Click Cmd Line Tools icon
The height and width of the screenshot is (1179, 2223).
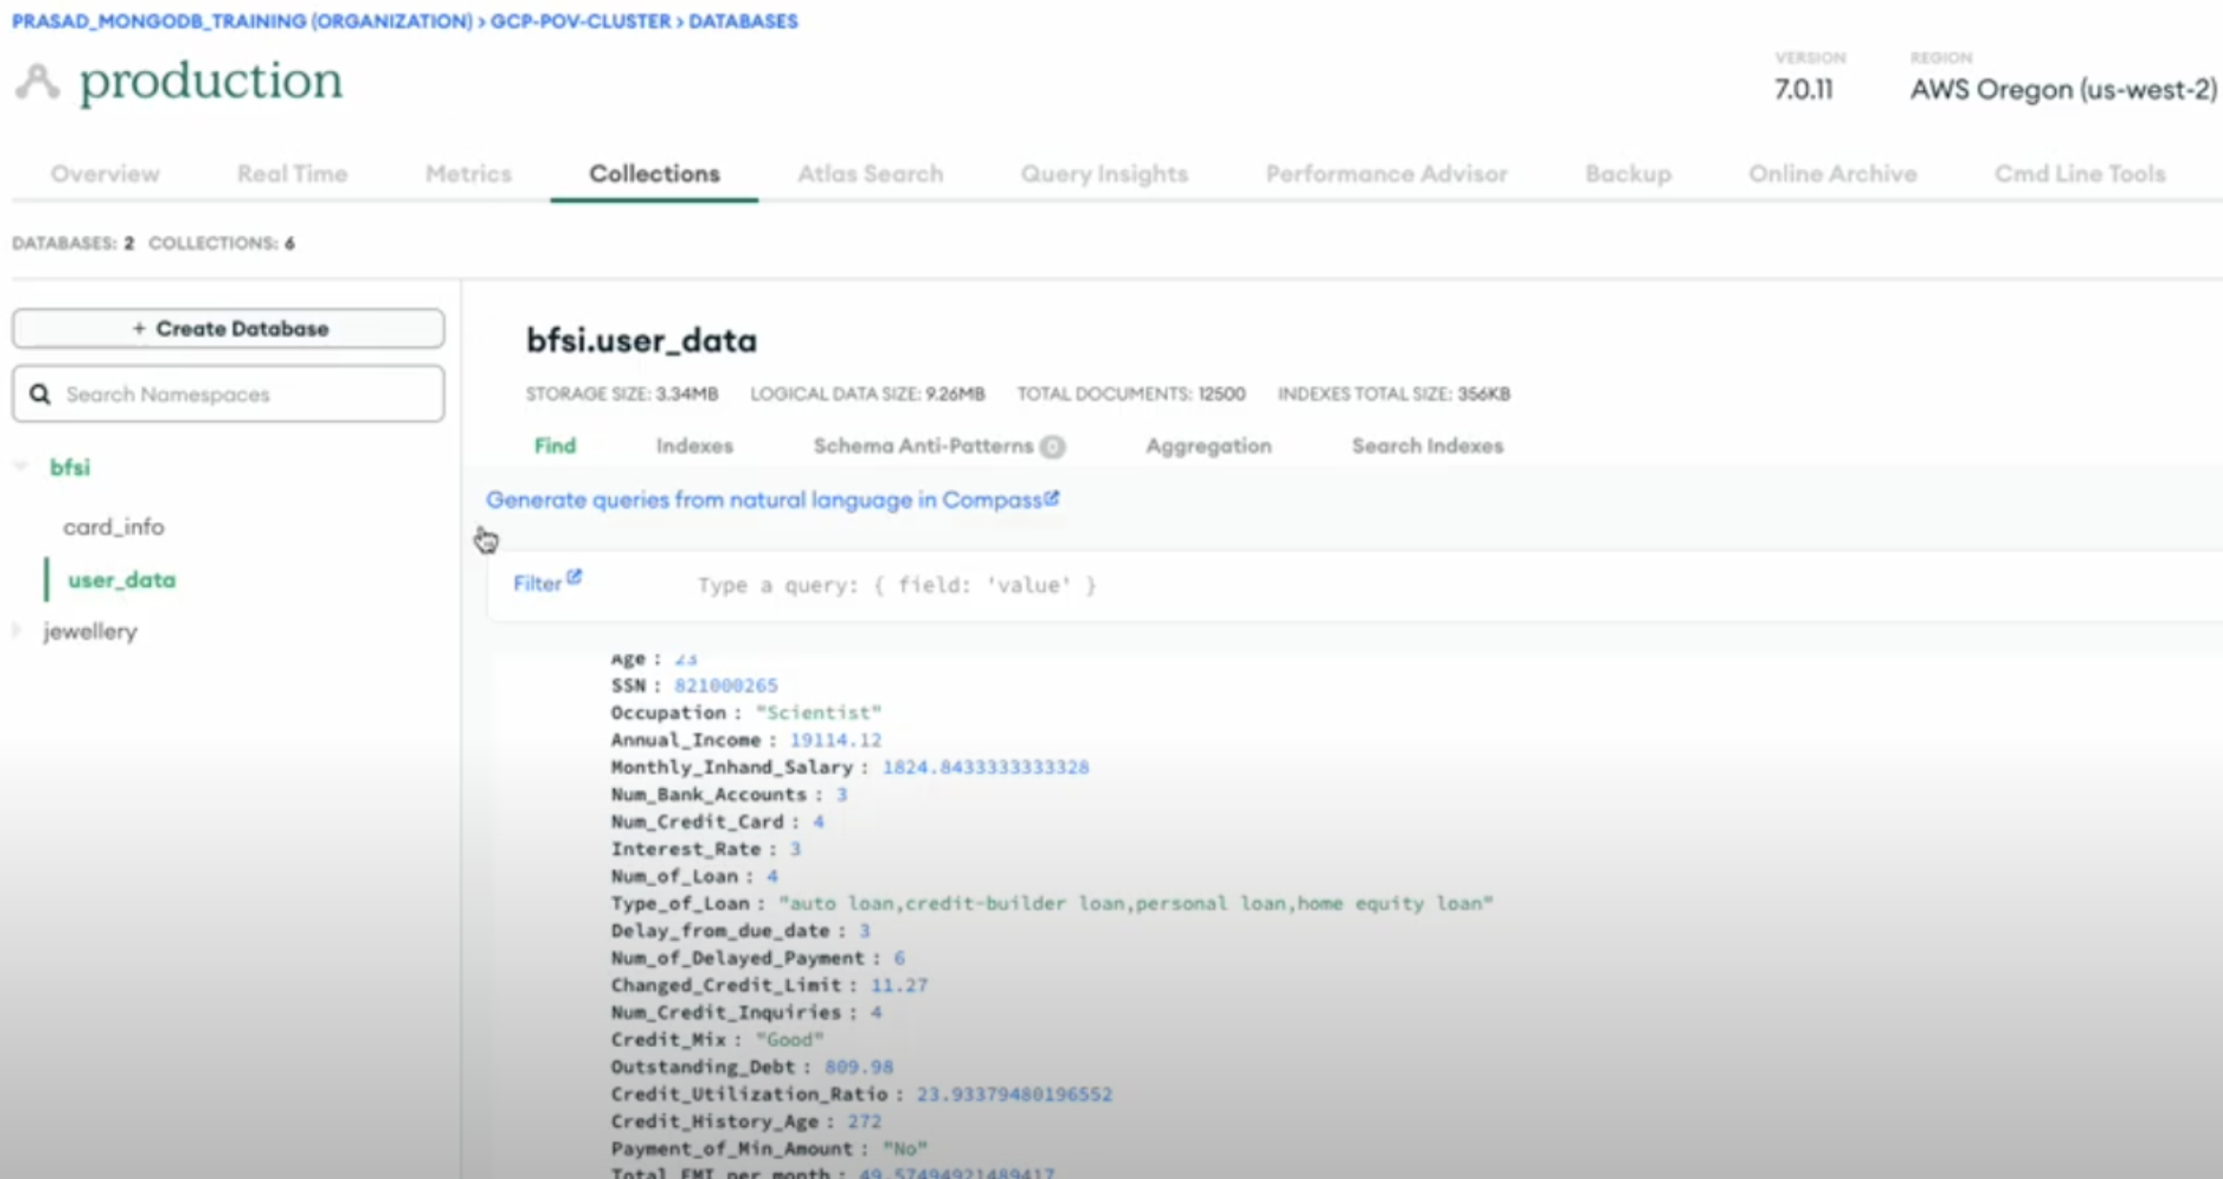(x=2080, y=175)
